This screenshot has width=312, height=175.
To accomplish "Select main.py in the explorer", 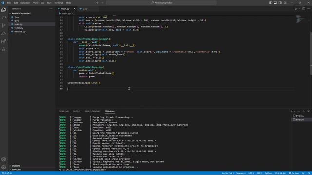I will tap(19, 24).
